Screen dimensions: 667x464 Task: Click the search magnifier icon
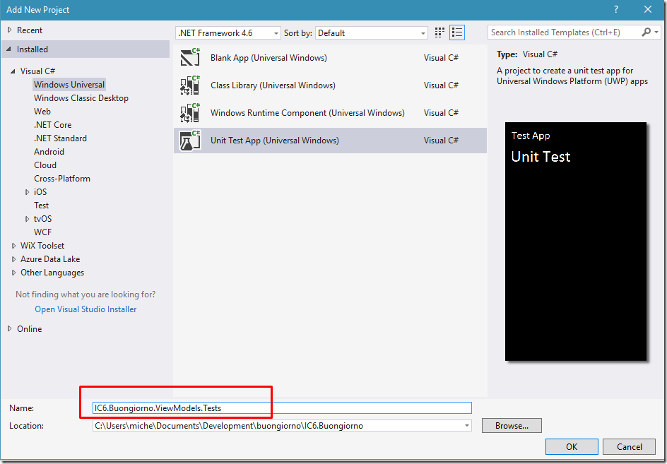647,32
